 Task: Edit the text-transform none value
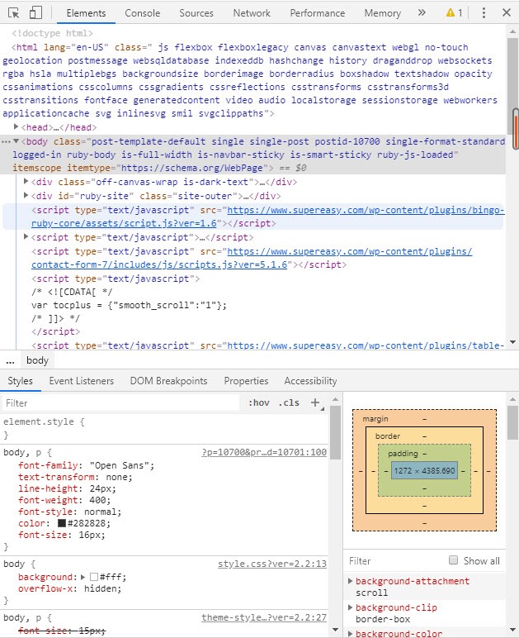116,477
